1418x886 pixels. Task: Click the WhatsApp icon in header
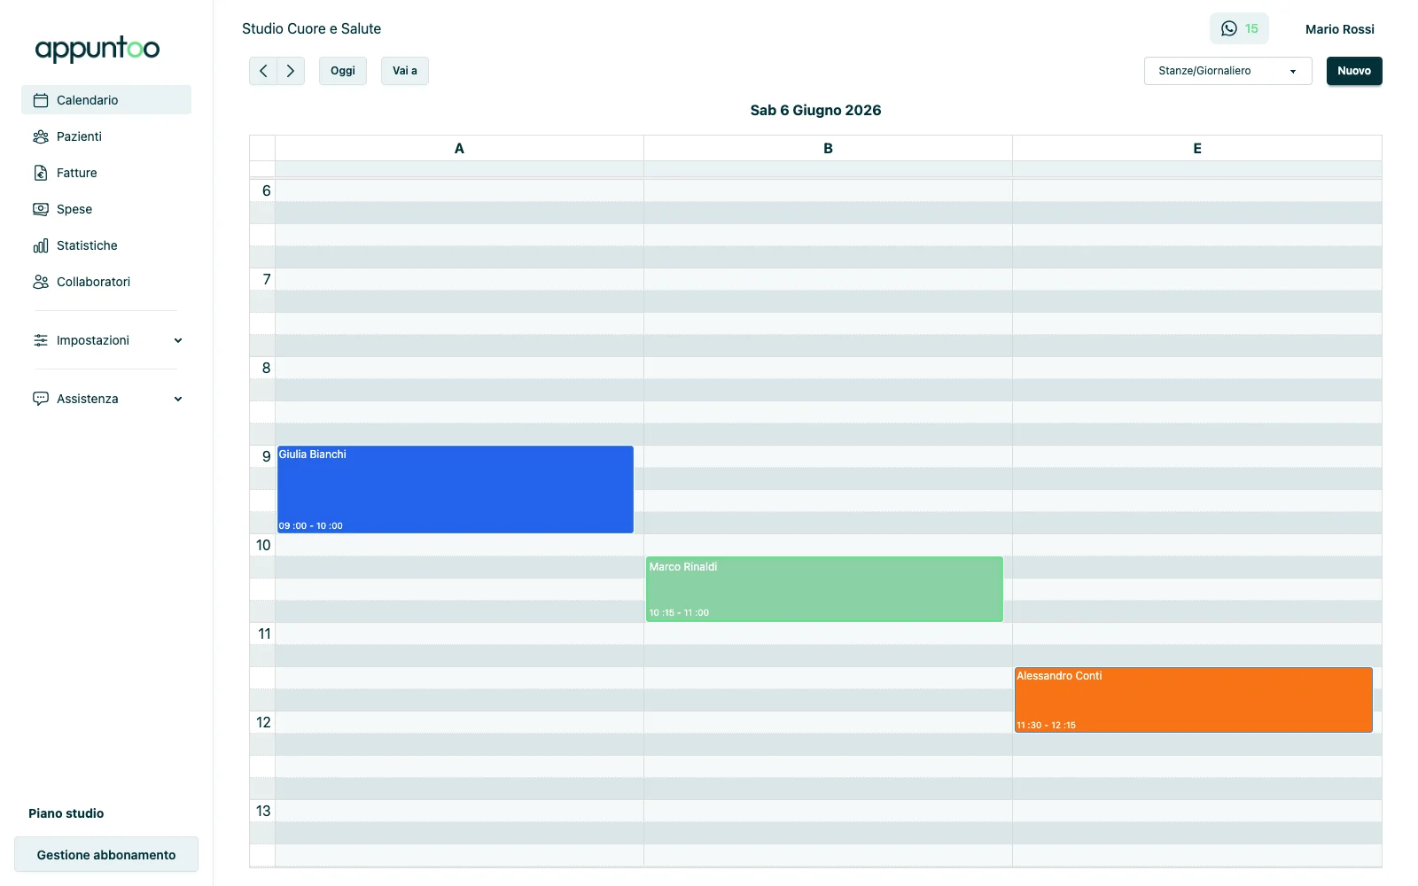[x=1229, y=28]
